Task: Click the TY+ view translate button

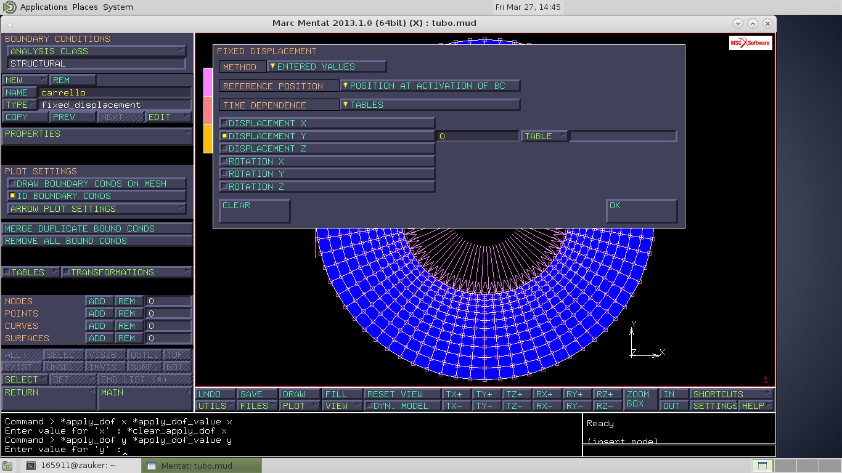Action: coord(487,394)
